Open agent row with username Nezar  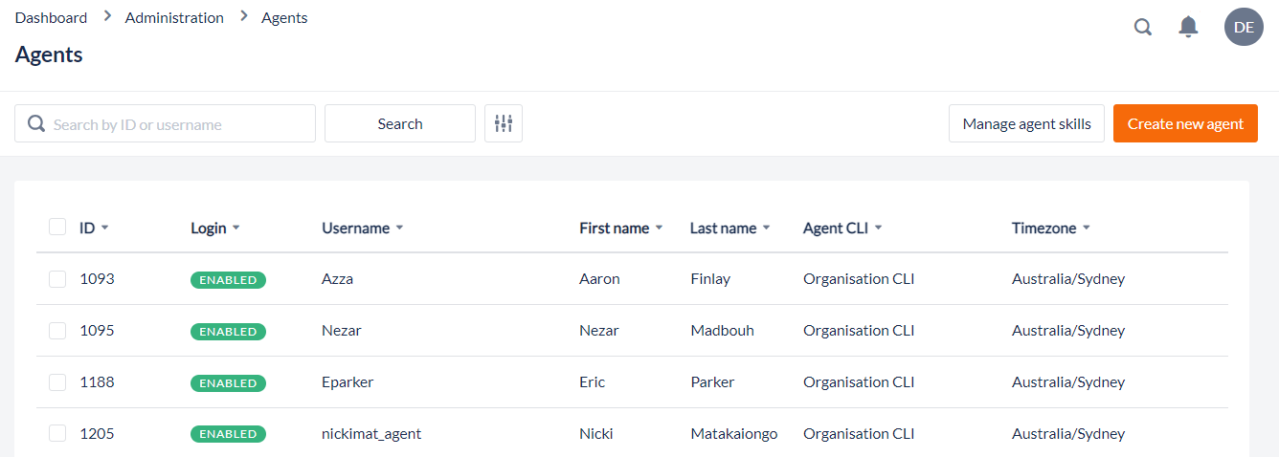[342, 331]
